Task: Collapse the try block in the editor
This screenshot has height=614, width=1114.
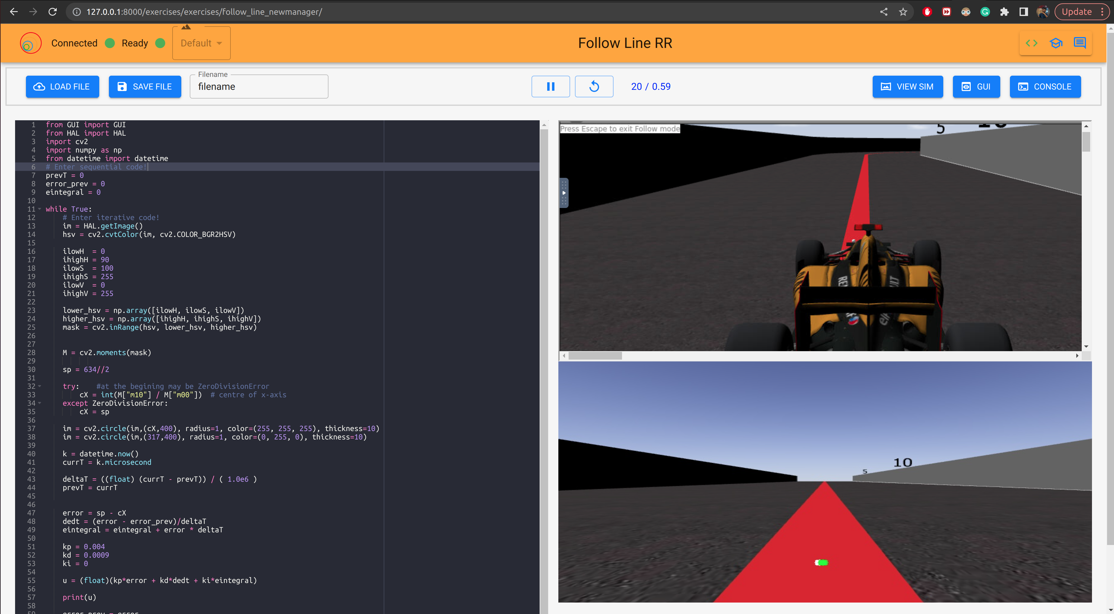Action: (39, 386)
